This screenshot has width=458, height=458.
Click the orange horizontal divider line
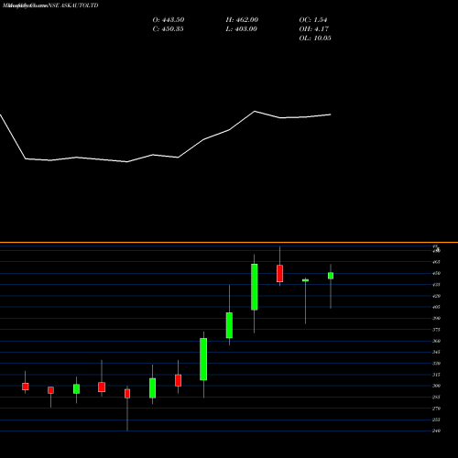pos(229,243)
